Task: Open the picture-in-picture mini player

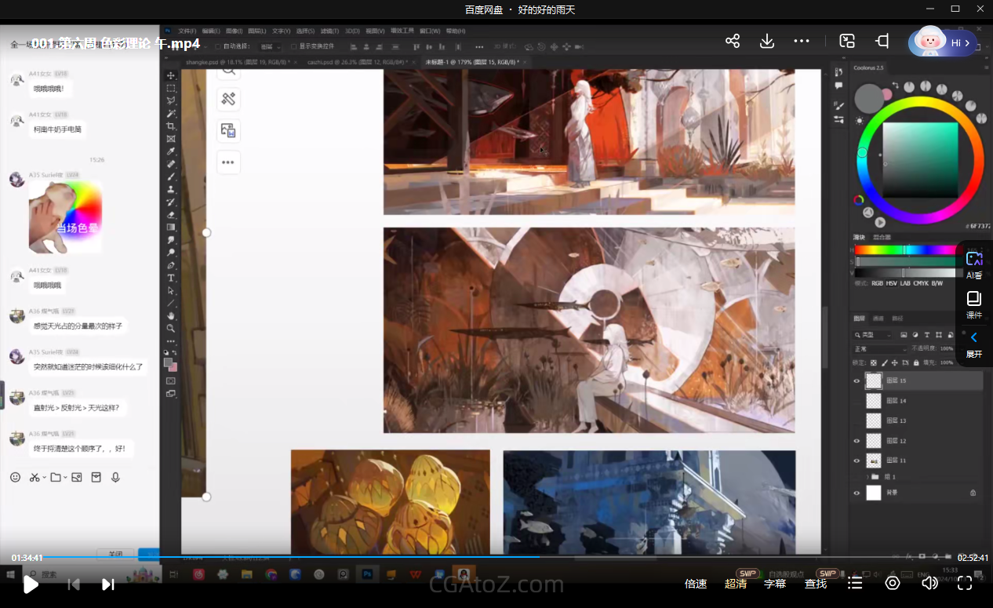Action: tap(847, 42)
